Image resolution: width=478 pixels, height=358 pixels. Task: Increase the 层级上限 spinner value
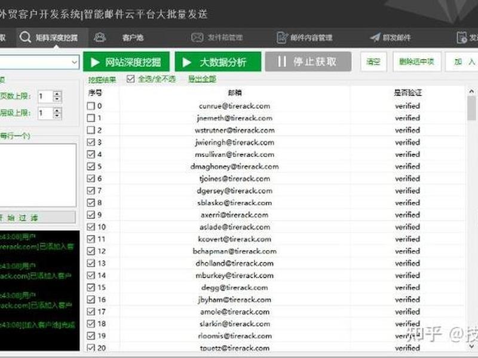point(57,110)
